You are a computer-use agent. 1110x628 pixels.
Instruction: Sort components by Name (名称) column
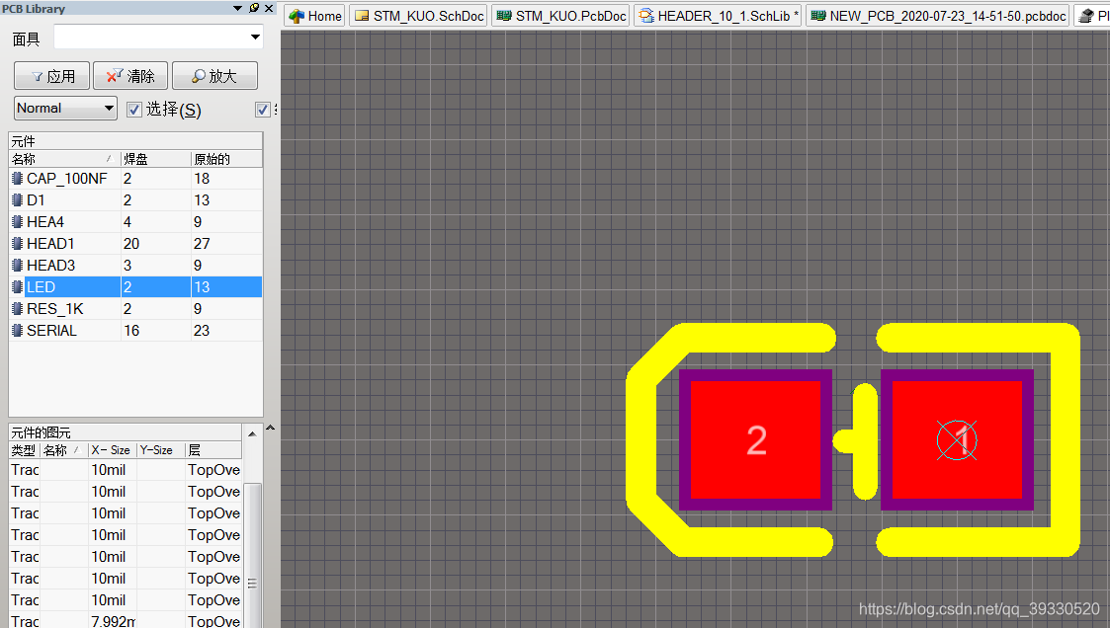(63, 159)
